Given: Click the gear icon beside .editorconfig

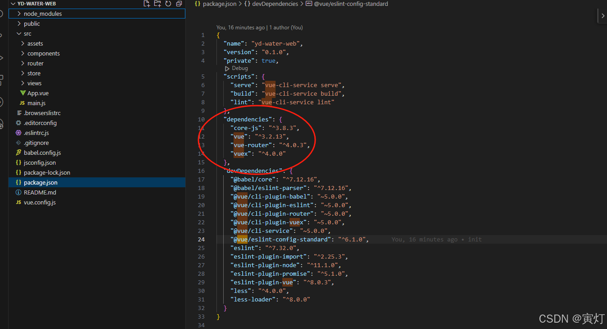Looking at the screenshot, I should coord(18,123).
